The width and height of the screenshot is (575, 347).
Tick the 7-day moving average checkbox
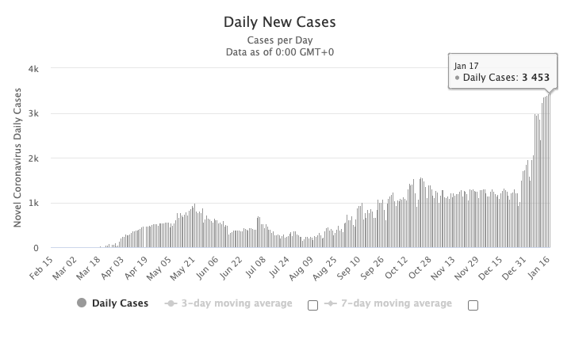click(x=473, y=305)
